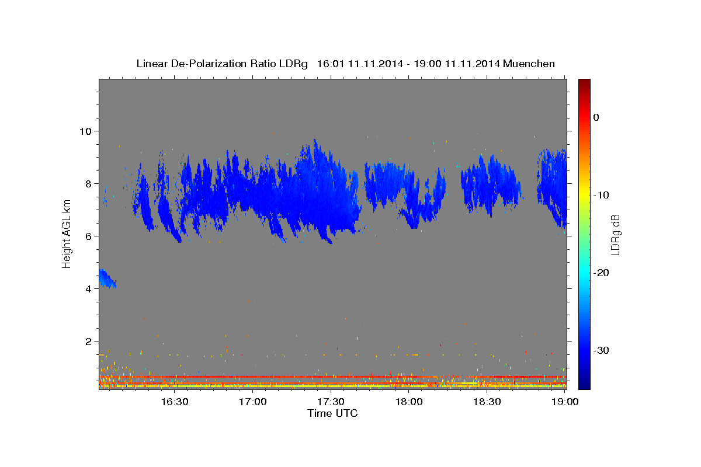Click the red horizontal band near the ground
This screenshot has width=701, height=467.
[x=332, y=377]
